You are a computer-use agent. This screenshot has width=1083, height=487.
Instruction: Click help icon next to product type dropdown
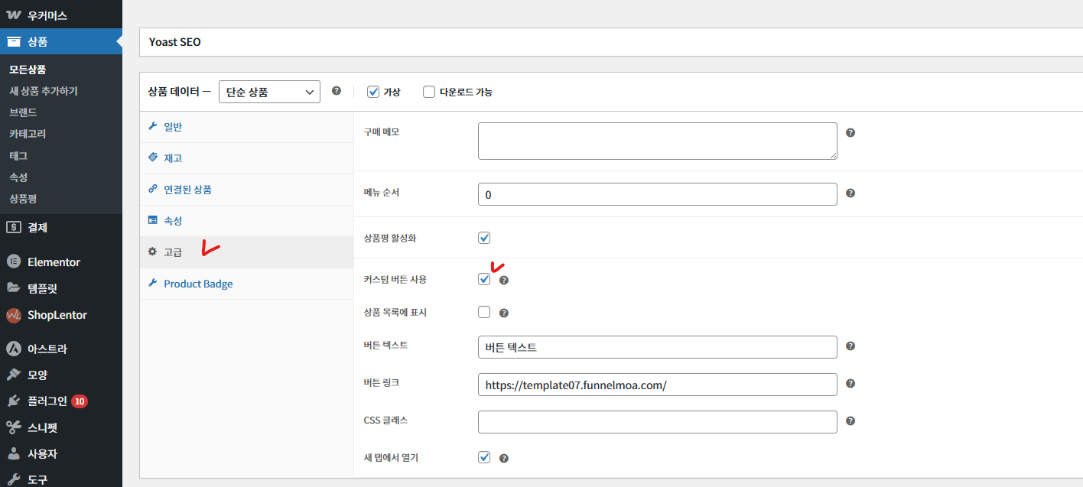[337, 91]
